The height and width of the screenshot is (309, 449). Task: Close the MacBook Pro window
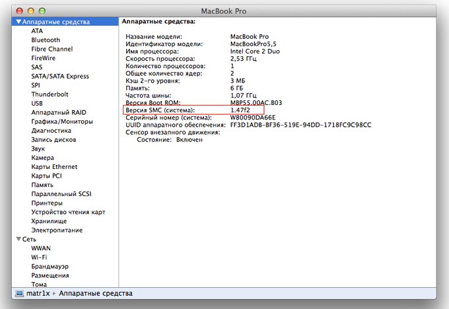click(19, 11)
